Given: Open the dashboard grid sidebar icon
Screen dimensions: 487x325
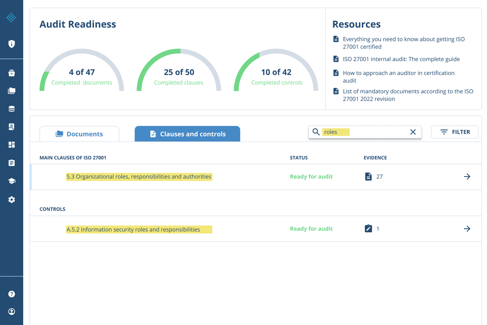Looking at the screenshot, I should click(11, 145).
